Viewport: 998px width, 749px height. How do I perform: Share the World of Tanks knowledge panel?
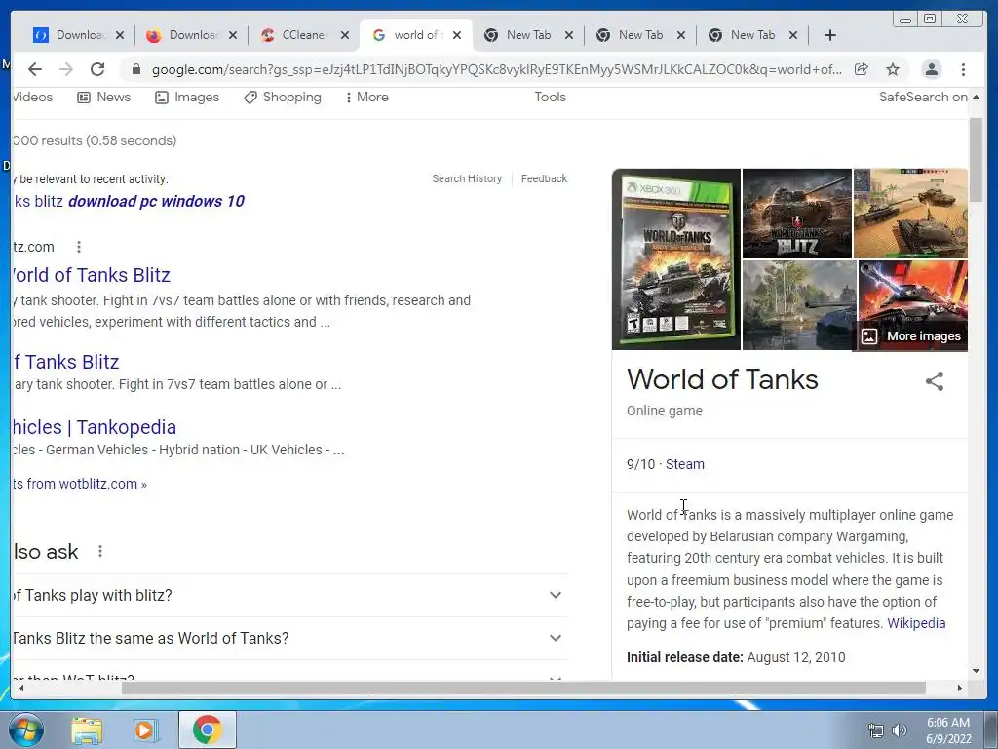click(x=935, y=381)
